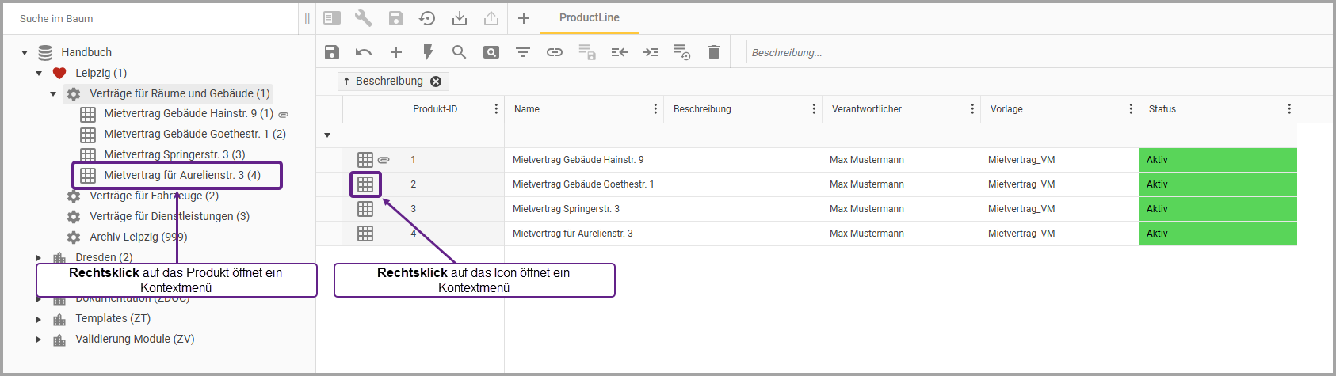Click the trash delete icon
1336x376 pixels.
[714, 52]
